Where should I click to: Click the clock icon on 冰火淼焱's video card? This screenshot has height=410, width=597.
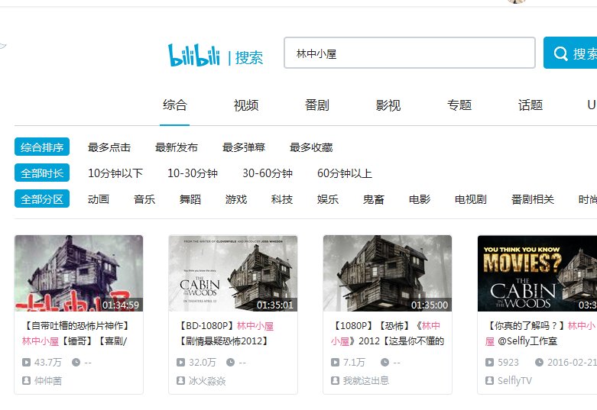tap(230, 362)
